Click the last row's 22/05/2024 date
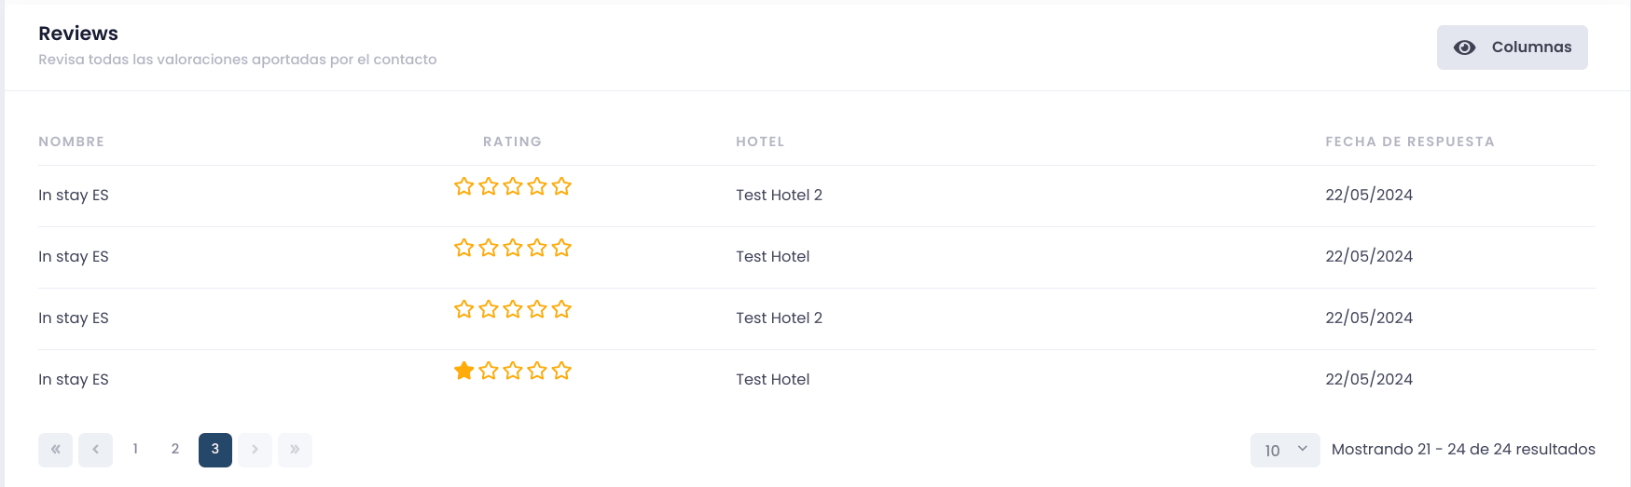Screen dimensions: 1631x487 tap(1369, 380)
